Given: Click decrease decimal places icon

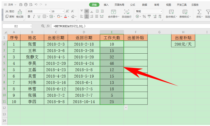Looking at the screenshot, I should coord(160,16).
